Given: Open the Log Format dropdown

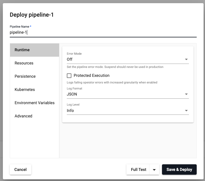Looking at the screenshot, I should click(x=128, y=94).
